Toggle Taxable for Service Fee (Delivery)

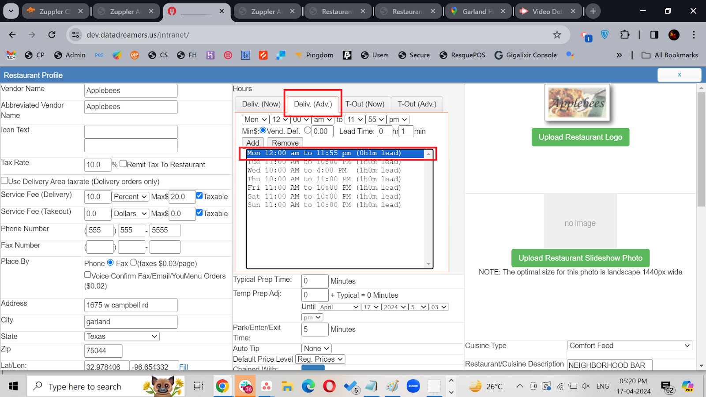(x=199, y=195)
